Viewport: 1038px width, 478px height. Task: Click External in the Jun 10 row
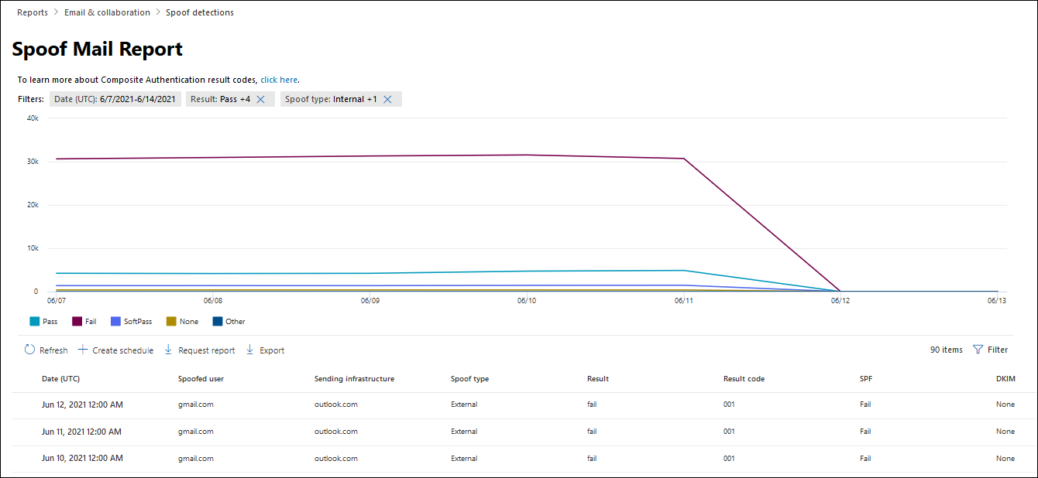pyautogui.click(x=464, y=459)
